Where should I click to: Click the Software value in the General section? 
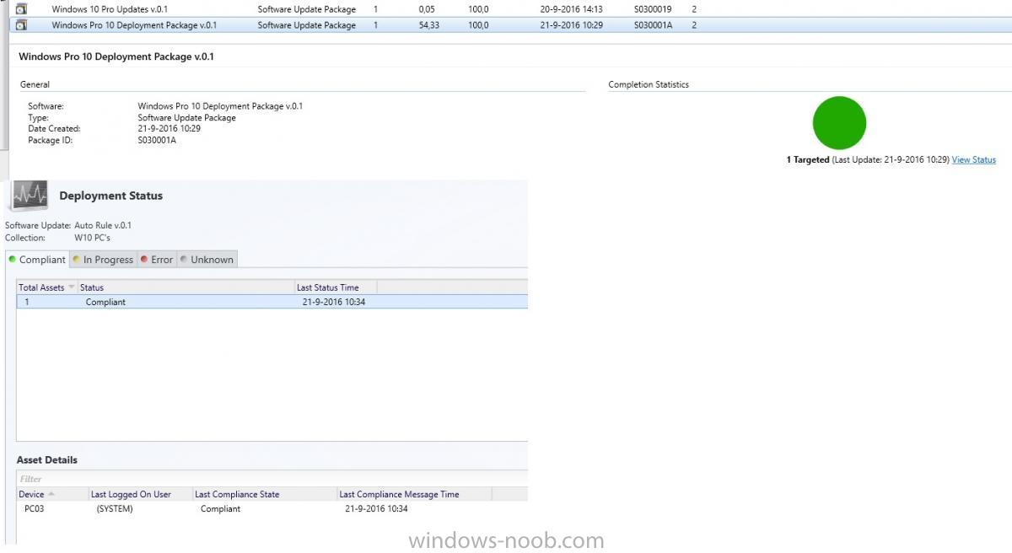pyautogui.click(x=220, y=106)
